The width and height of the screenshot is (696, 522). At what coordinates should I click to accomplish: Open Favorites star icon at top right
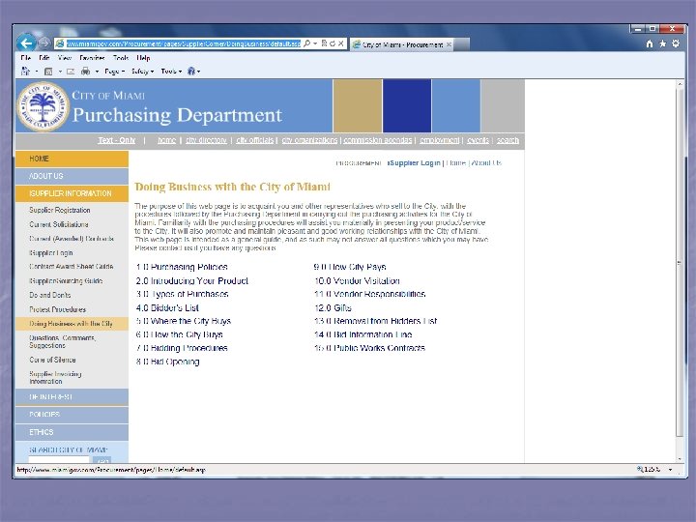pyautogui.click(x=663, y=43)
